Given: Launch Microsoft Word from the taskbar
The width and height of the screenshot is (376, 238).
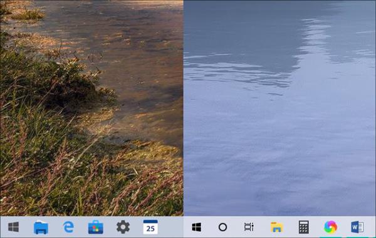Looking at the screenshot, I should (357, 227).
